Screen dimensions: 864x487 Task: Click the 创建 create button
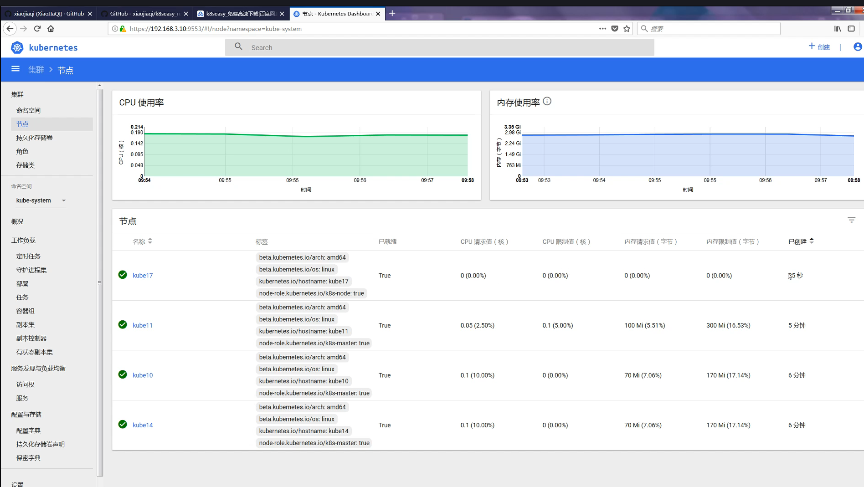tap(819, 46)
